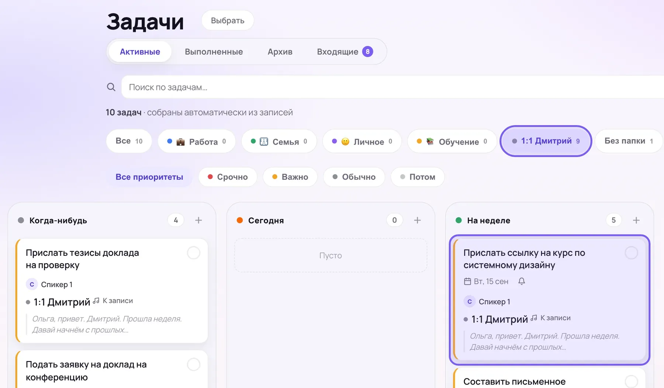Filter by Все folder chip

coord(129,141)
